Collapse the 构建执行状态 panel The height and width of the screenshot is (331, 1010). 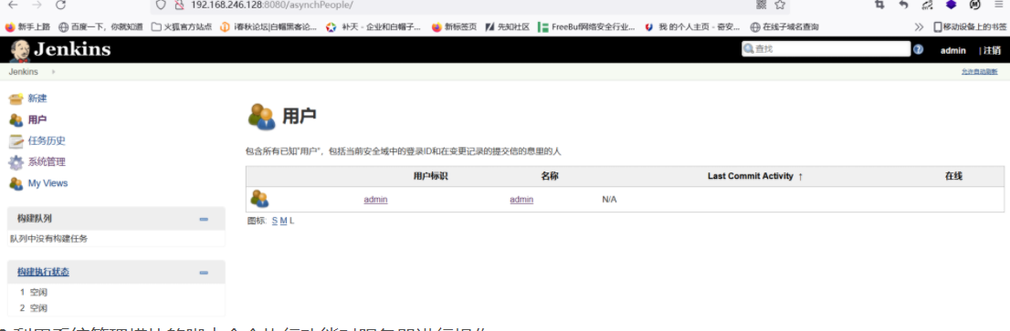pyautogui.click(x=204, y=273)
